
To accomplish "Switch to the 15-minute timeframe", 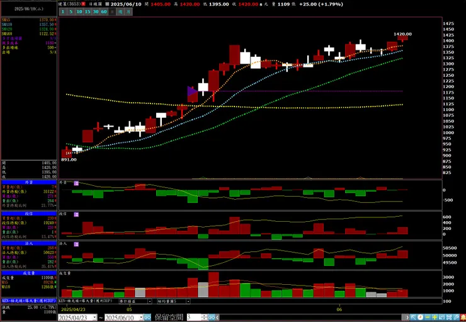I will (x=88, y=11).
